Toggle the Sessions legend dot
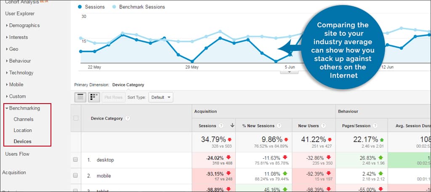Image resolution: width=431 pixels, height=192 pixels. click(80, 7)
